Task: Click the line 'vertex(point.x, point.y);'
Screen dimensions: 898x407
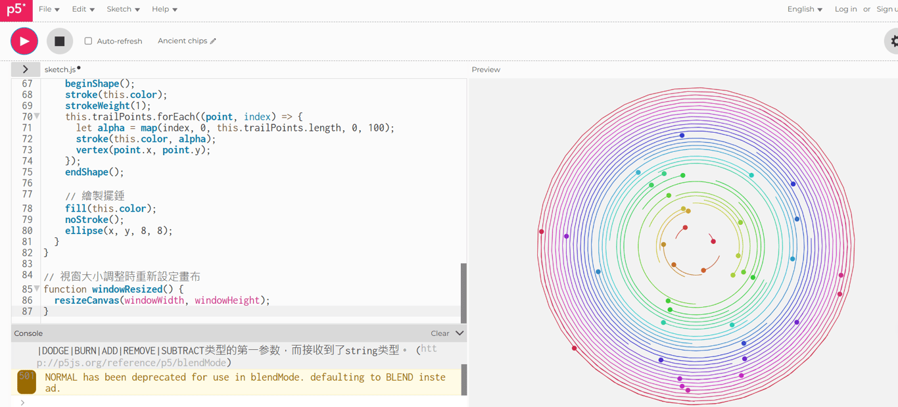Action: pos(143,150)
